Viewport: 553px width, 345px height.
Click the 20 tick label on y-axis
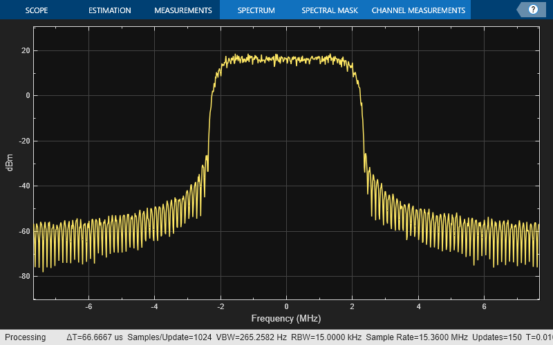click(25, 50)
